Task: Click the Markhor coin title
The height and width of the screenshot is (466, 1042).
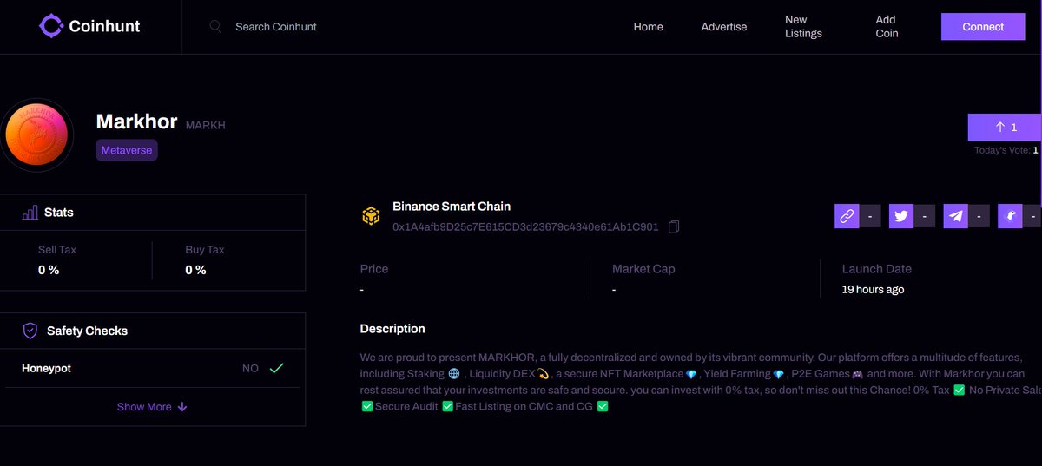Action: point(136,121)
